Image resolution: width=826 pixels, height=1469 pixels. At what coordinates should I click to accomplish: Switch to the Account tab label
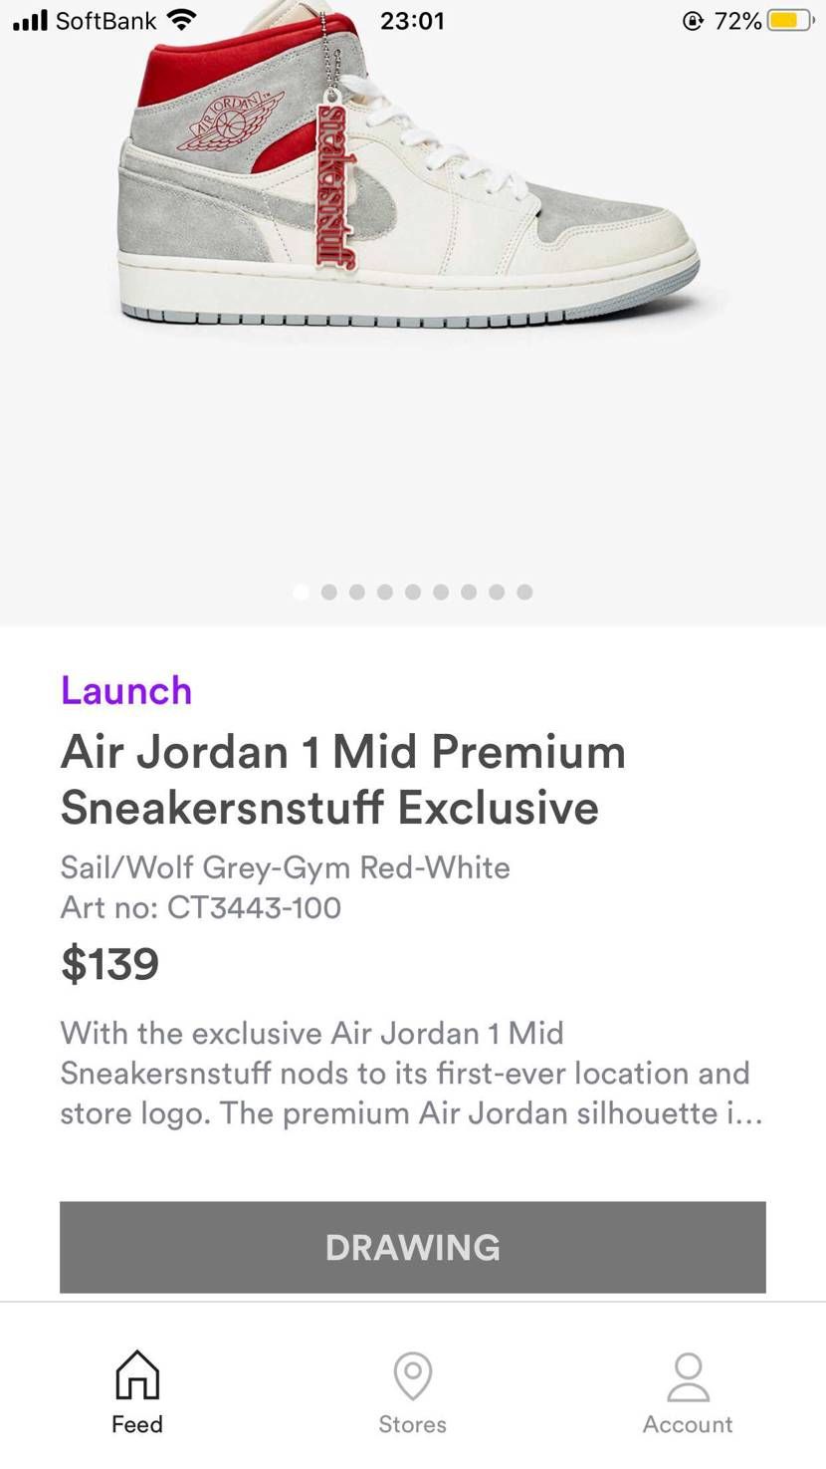click(x=688, y=1424)
